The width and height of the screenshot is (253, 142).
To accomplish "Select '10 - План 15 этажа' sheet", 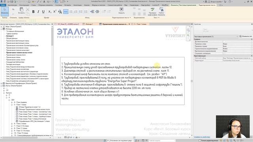I will (x=21, y=133).
